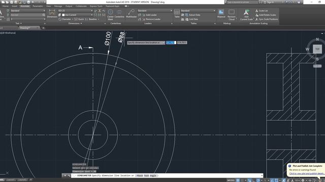Toggle polar tracking in status bar

tap(258, 180)
